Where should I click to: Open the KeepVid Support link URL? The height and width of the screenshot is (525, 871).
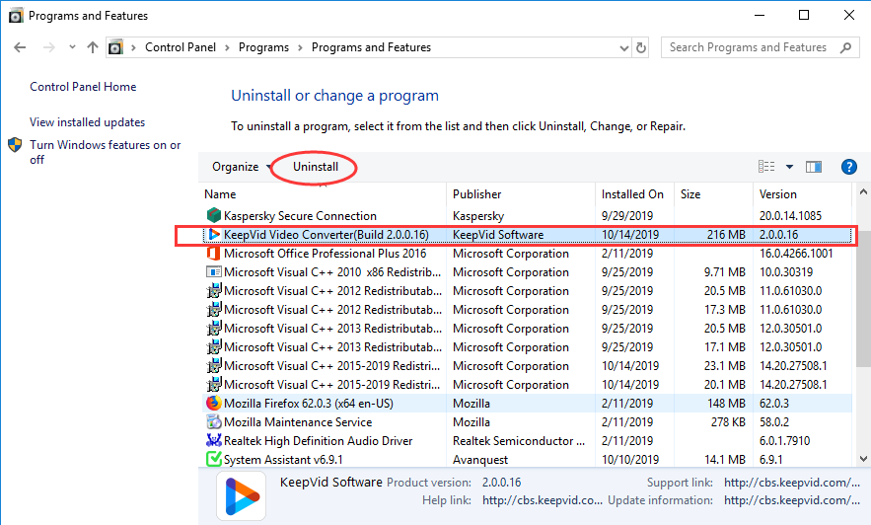pos(792,483)
